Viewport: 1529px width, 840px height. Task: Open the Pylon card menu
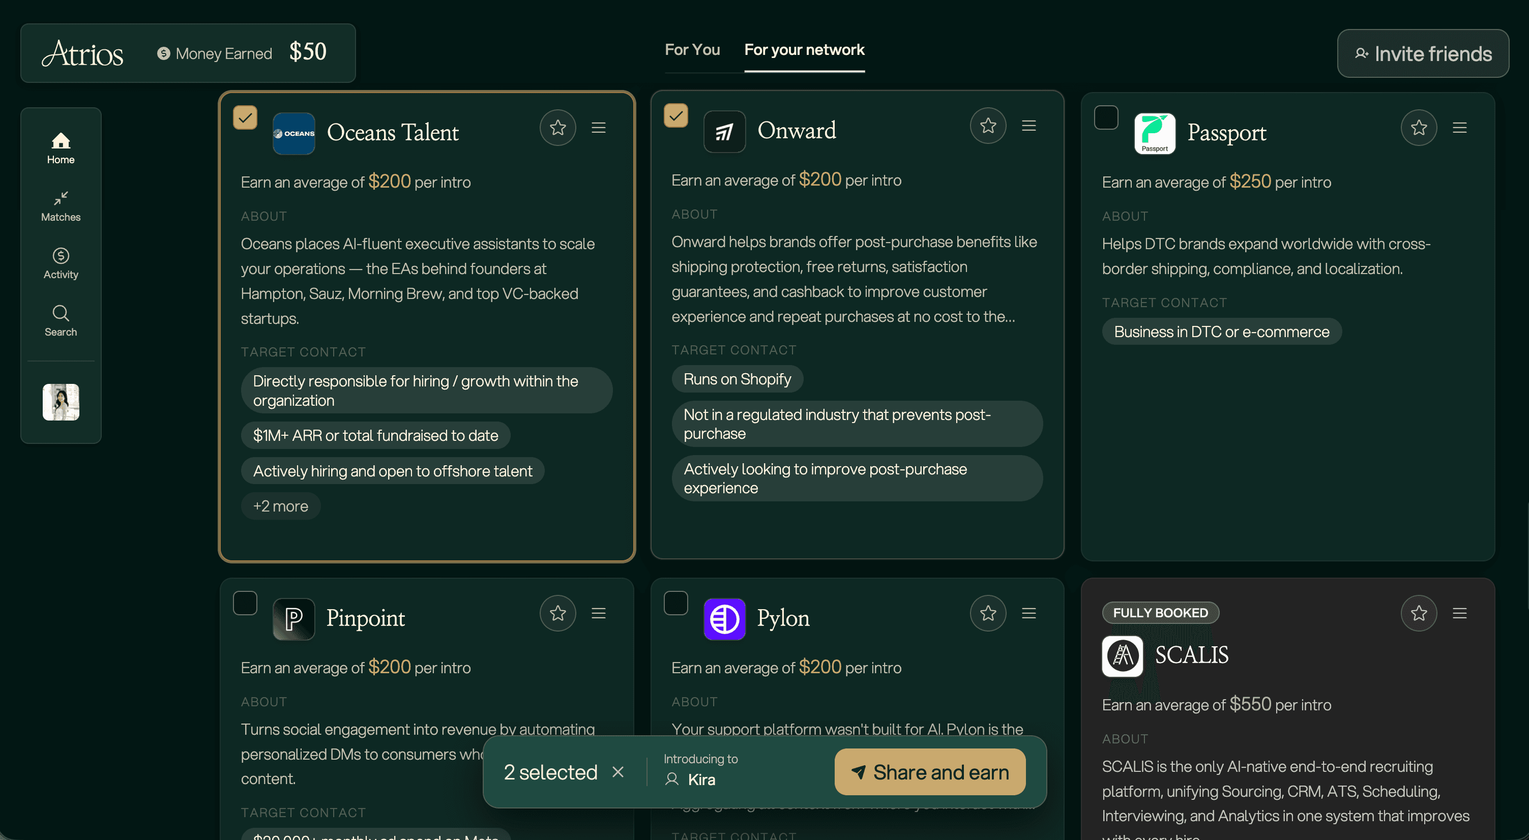tap(1028, 613)
